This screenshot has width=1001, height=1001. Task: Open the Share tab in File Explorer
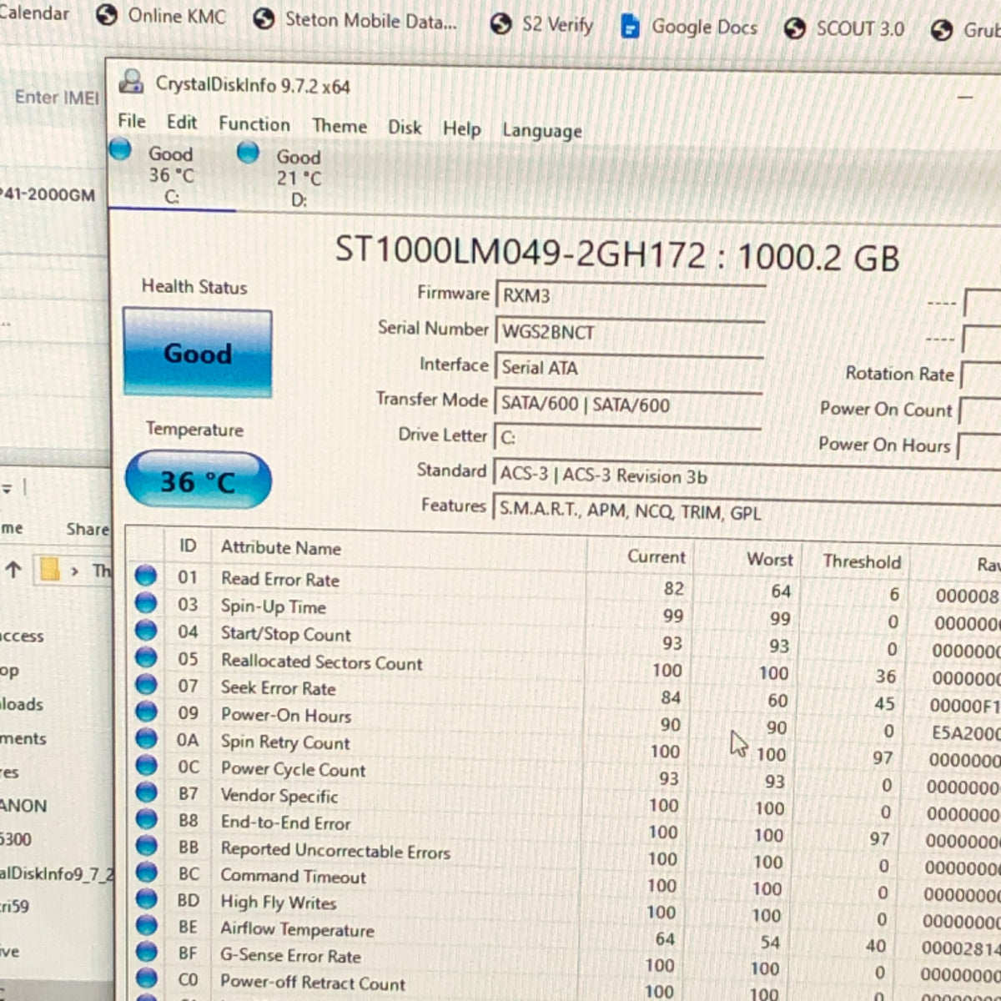click(88, 529)
